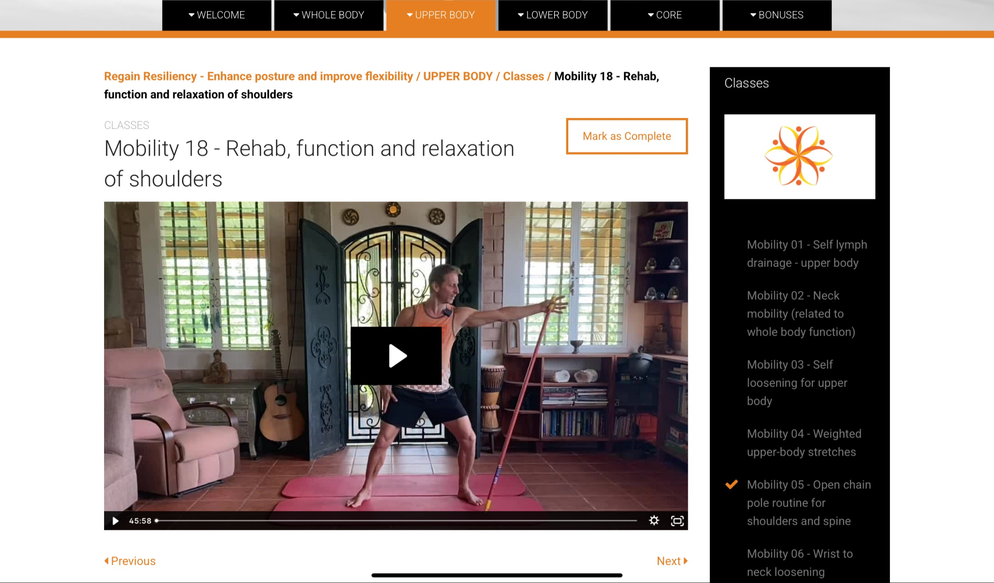
Task: Open video settings gear icon
Action: tap(654, 520)
